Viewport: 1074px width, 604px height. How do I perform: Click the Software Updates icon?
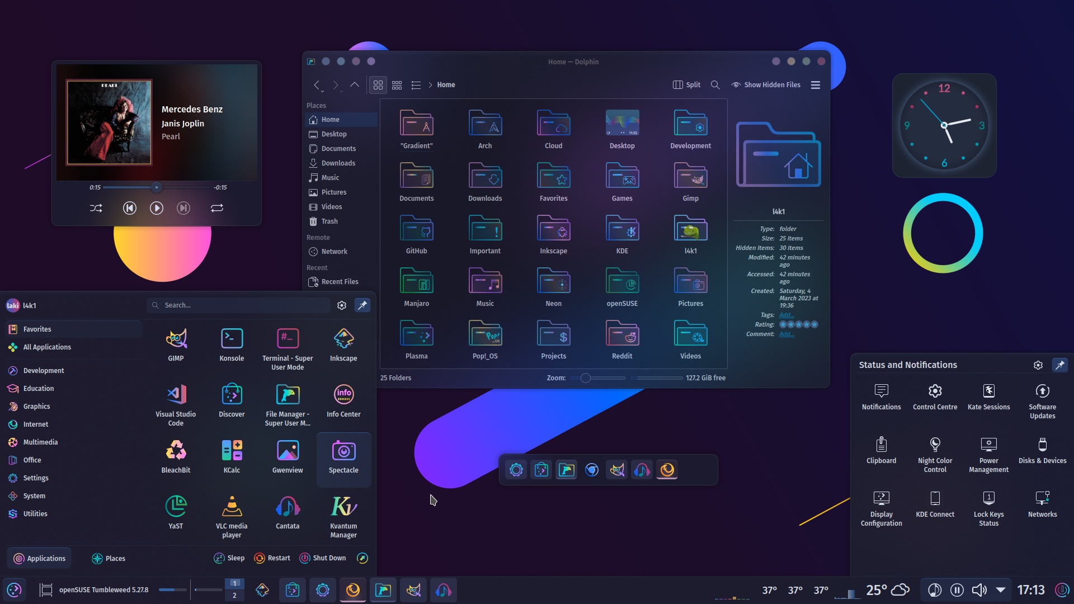coord(1042,398)
